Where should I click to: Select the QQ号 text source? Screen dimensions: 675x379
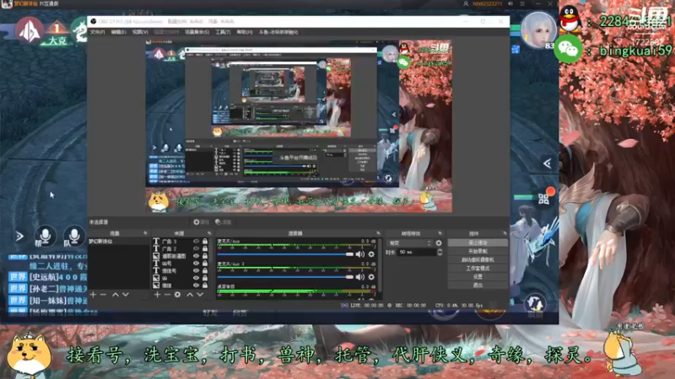coord(167,264)
